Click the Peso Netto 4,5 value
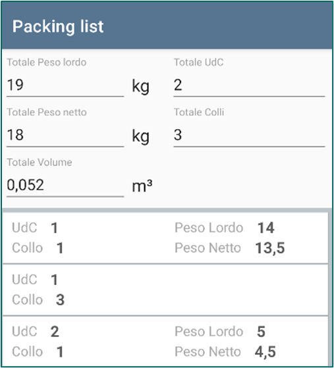This screenshot has width=334, height=368. pyautogui.click(x=265, y=352)
